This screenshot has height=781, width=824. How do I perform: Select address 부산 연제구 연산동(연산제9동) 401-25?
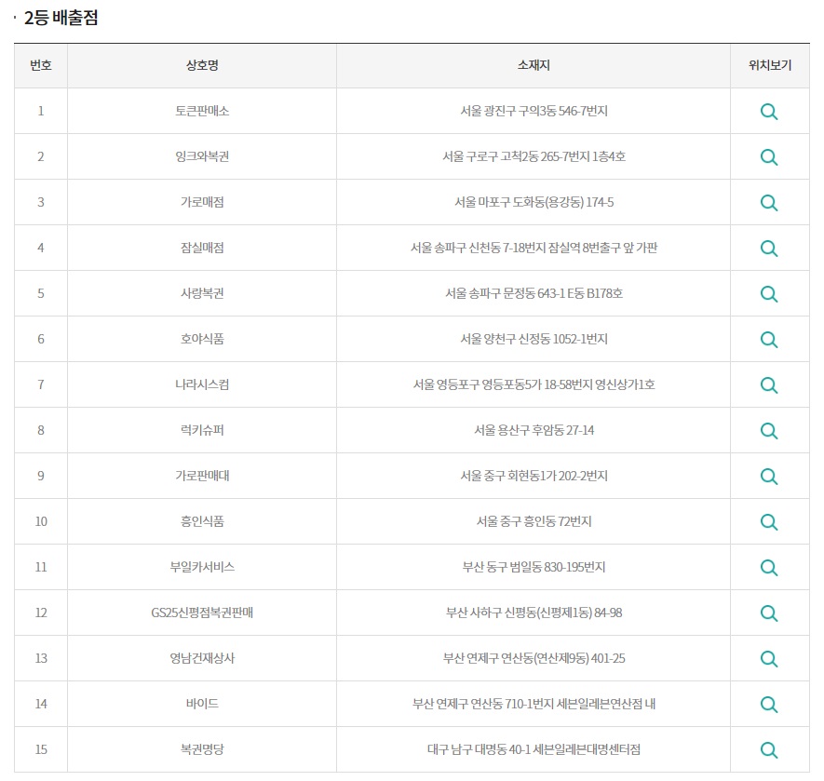[534, 658]
